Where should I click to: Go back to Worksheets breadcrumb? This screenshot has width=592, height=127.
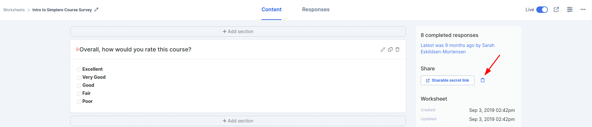click(14, 10)
